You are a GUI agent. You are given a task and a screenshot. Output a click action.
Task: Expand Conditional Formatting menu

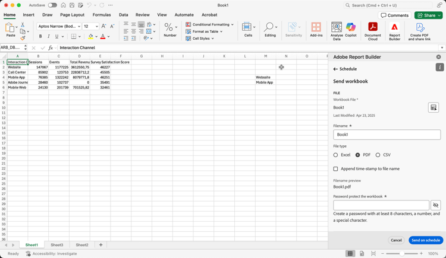click(233, 24)
